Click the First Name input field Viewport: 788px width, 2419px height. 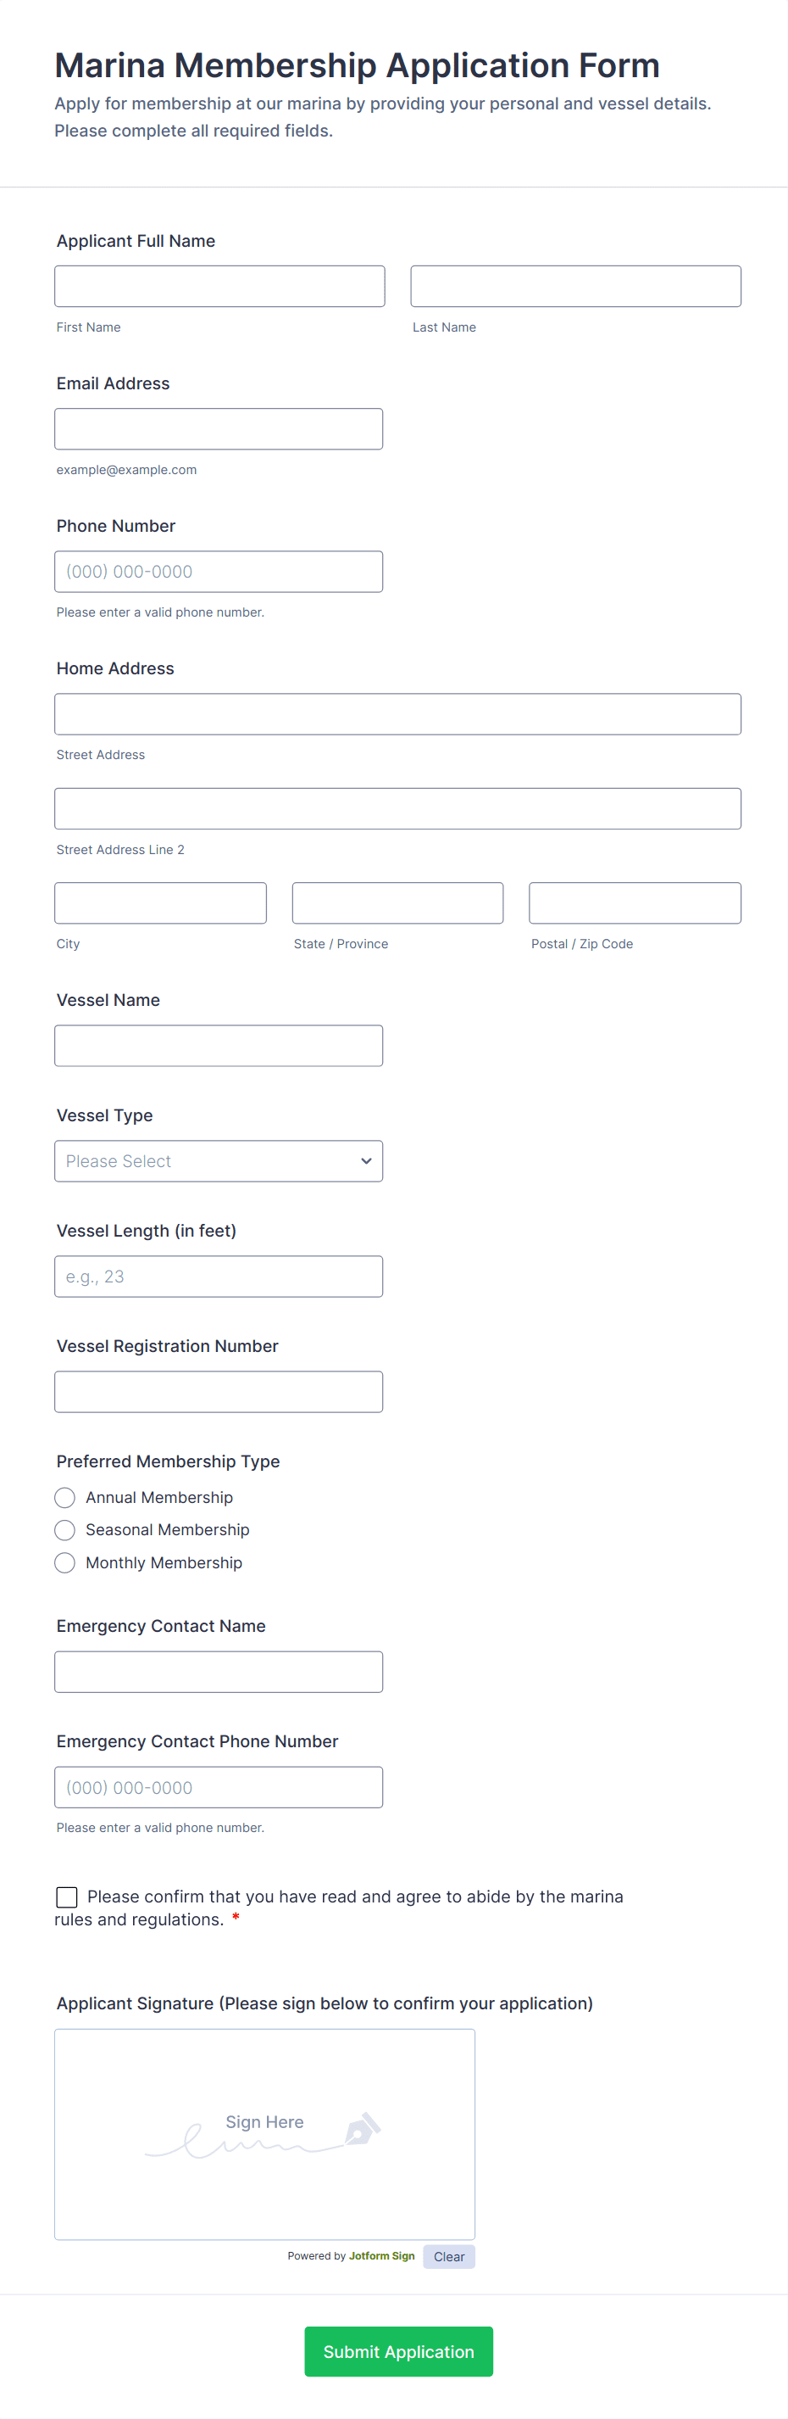(x=219, y=287)
